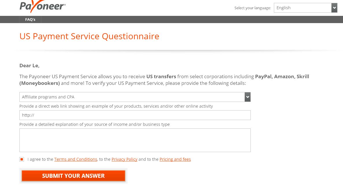Click the bold US transfers text
This screenshot has height=185, width=343.
(161, 76)
